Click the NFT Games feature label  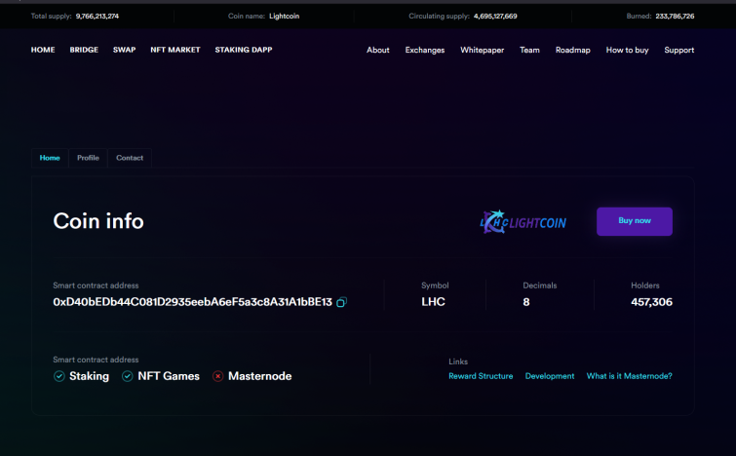[169, 376]
